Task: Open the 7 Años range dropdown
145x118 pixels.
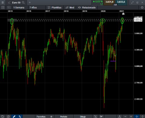Action: point(33,8)
